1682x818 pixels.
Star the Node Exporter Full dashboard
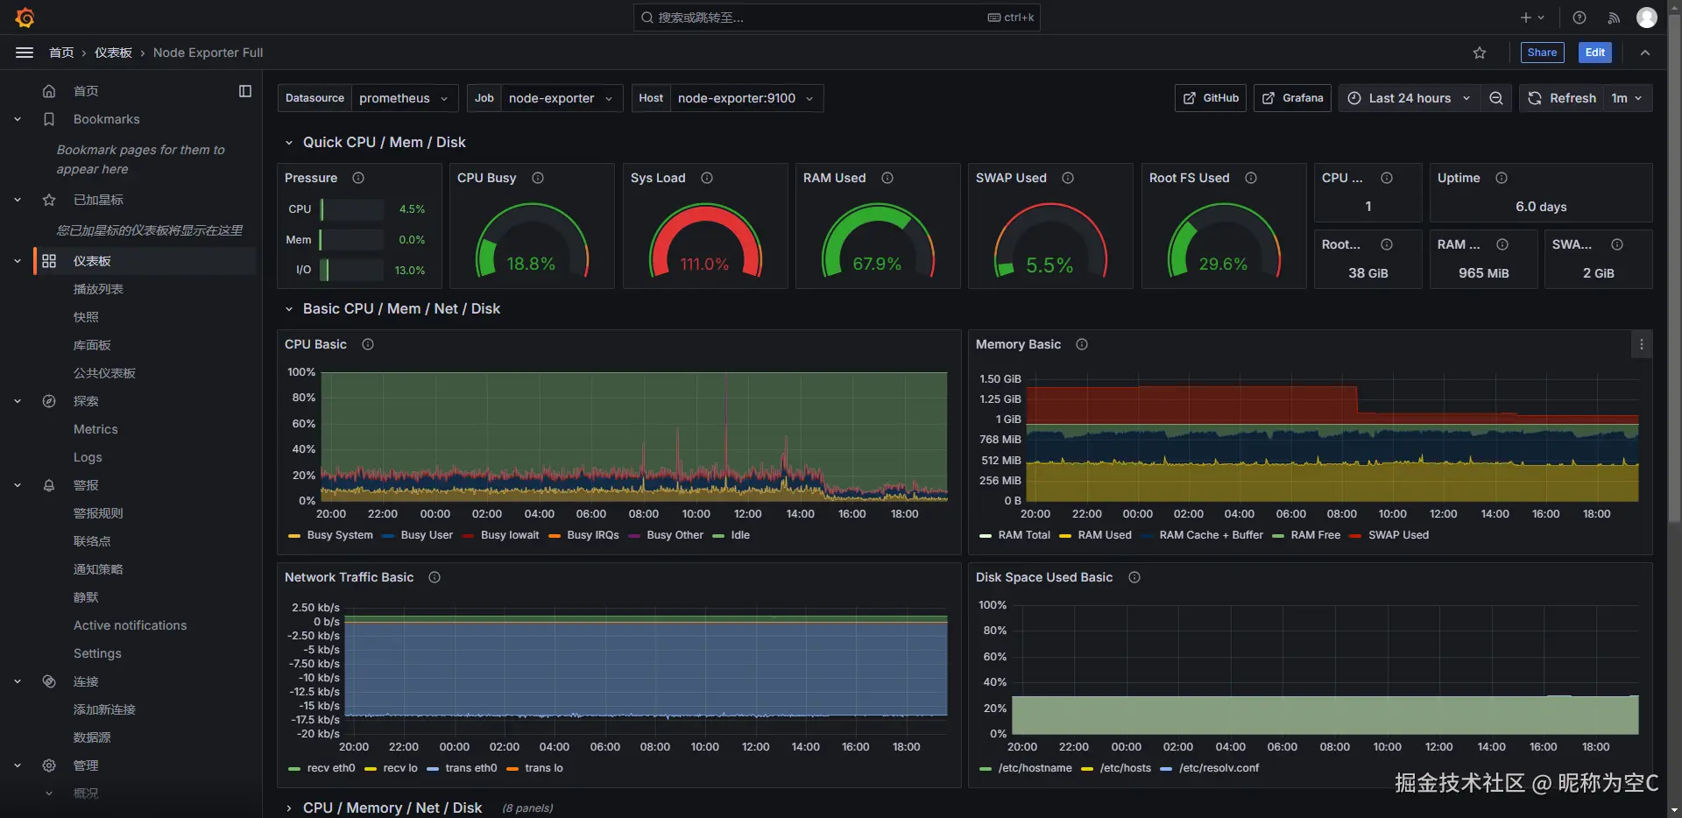[x=1480, y=53]
